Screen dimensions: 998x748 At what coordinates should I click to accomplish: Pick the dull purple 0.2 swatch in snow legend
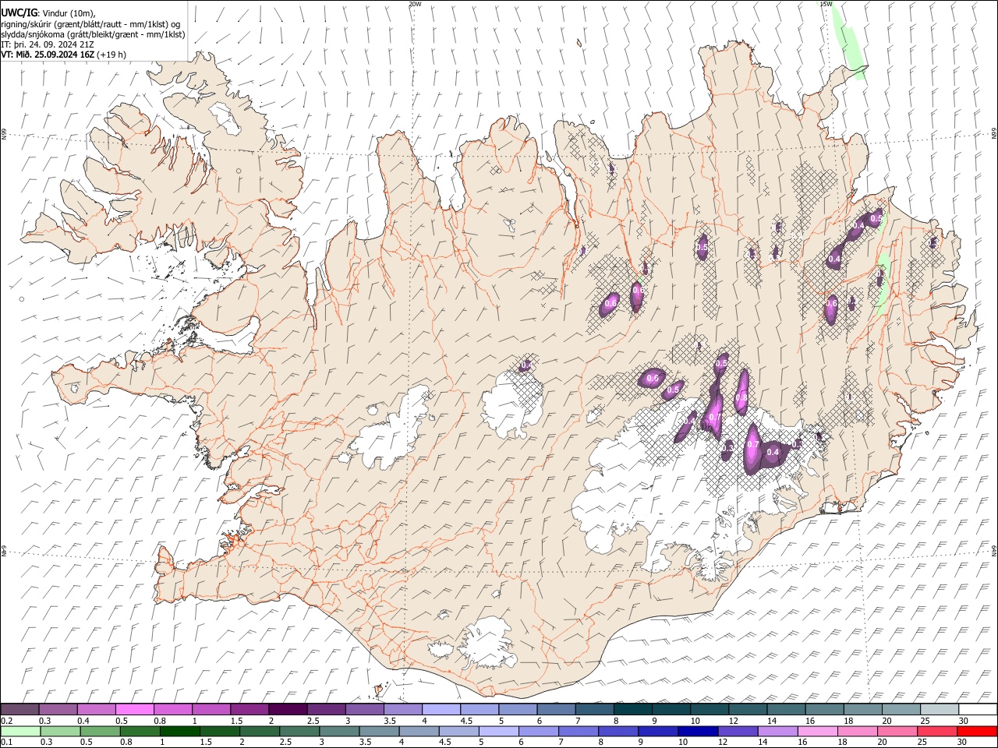point(19,709)
